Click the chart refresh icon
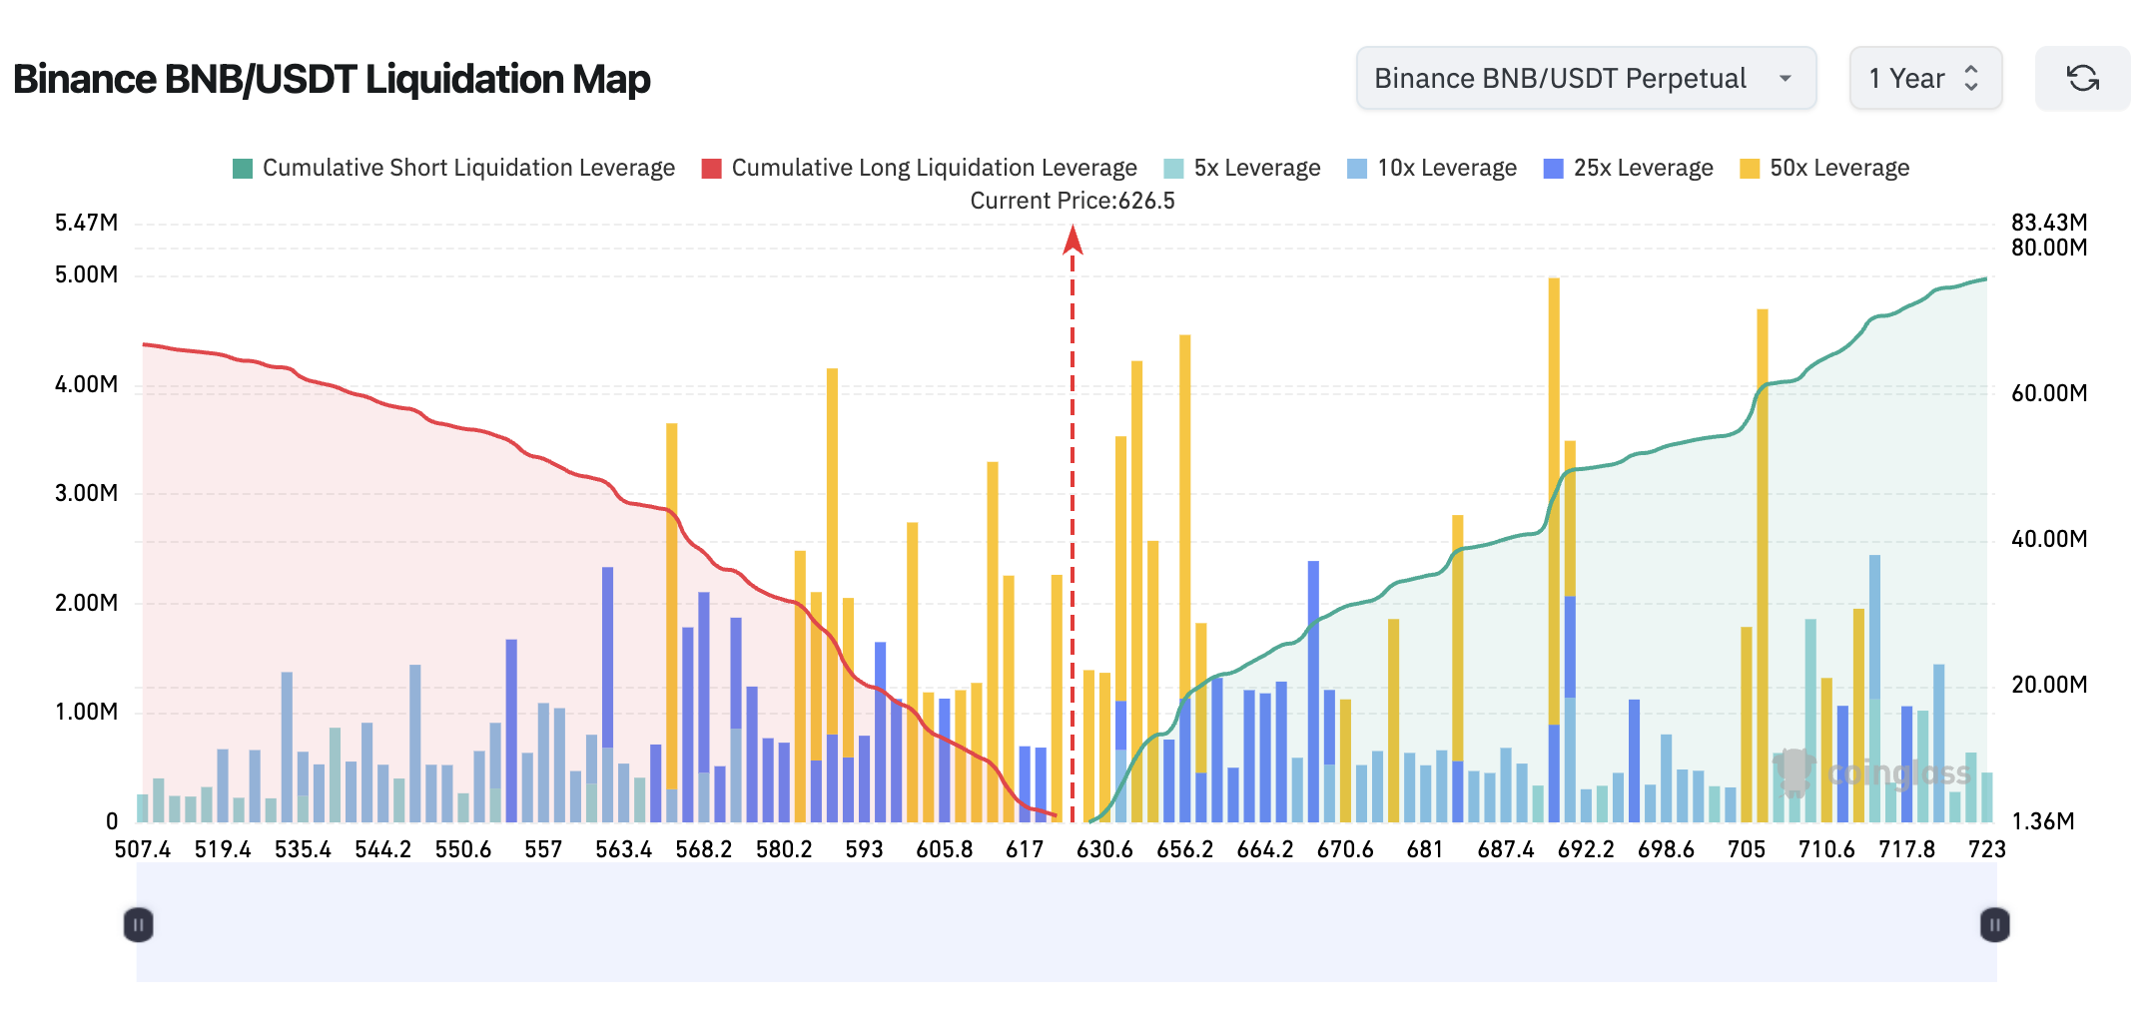The height and width of the screenshot is (1018, 2151). click(2083, 78)
